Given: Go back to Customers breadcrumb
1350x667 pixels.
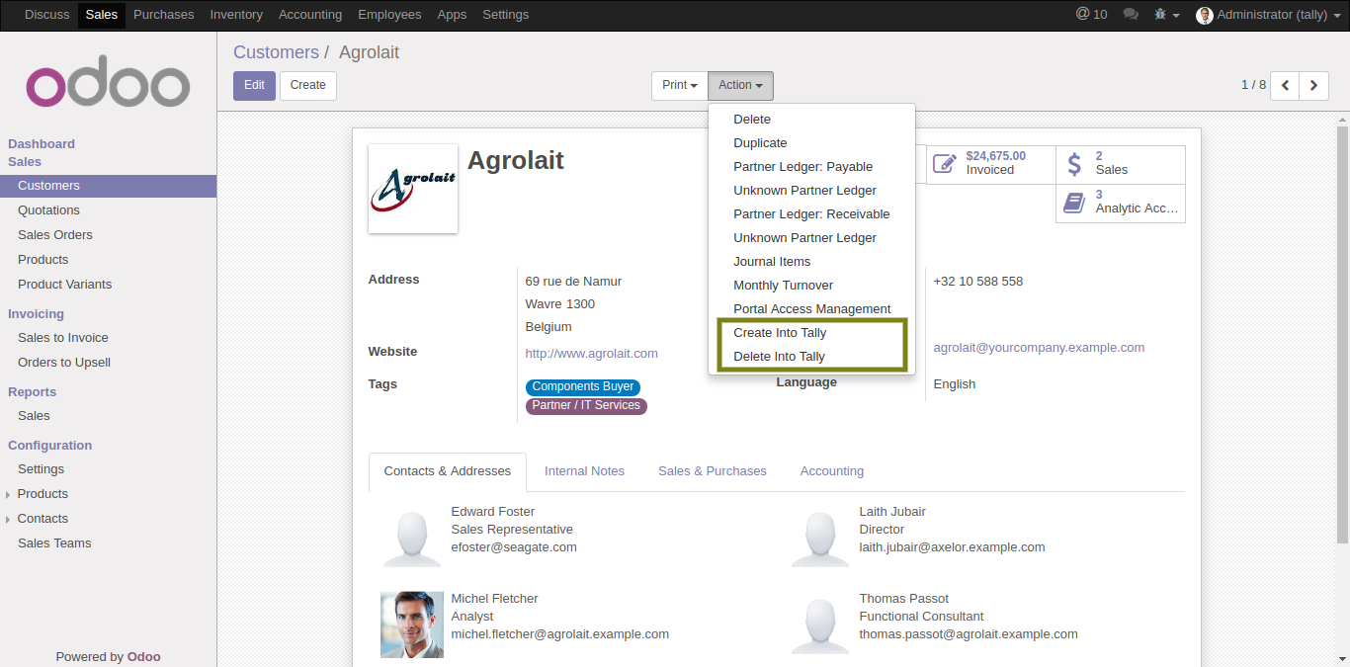Looking at the screenshot, I should coord(276,52).
